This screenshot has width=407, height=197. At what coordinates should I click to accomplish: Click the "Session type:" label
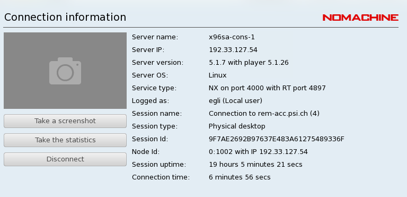pyautogui.click(x=155, y=126)
